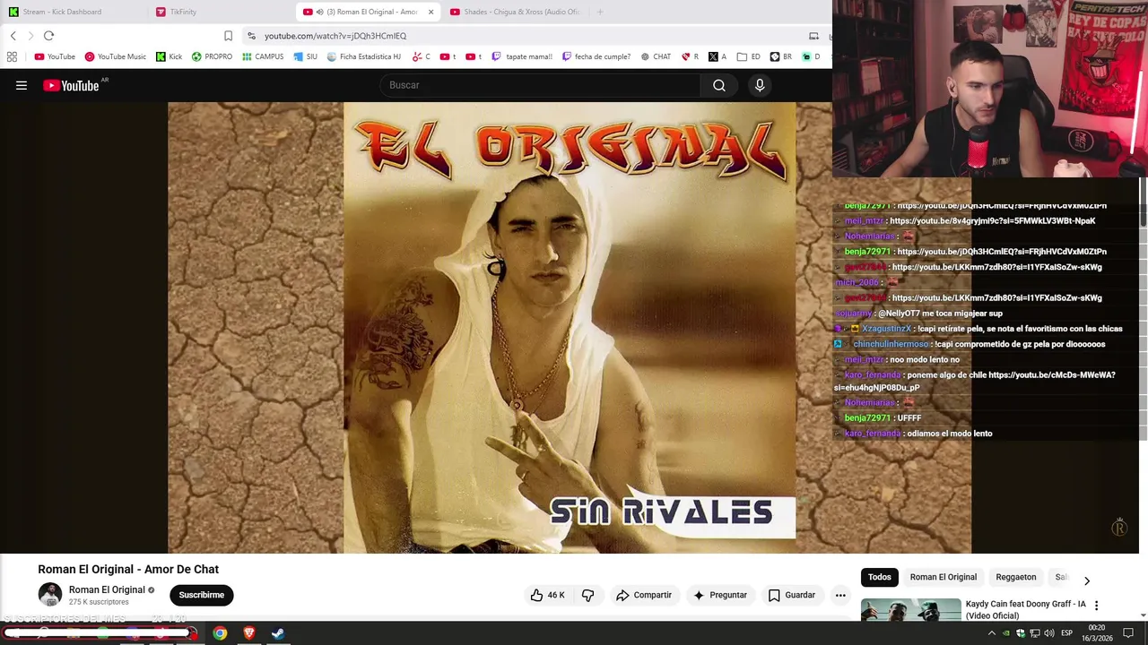
Task: Open the YouTube bookmark
Action: [55, 56]
